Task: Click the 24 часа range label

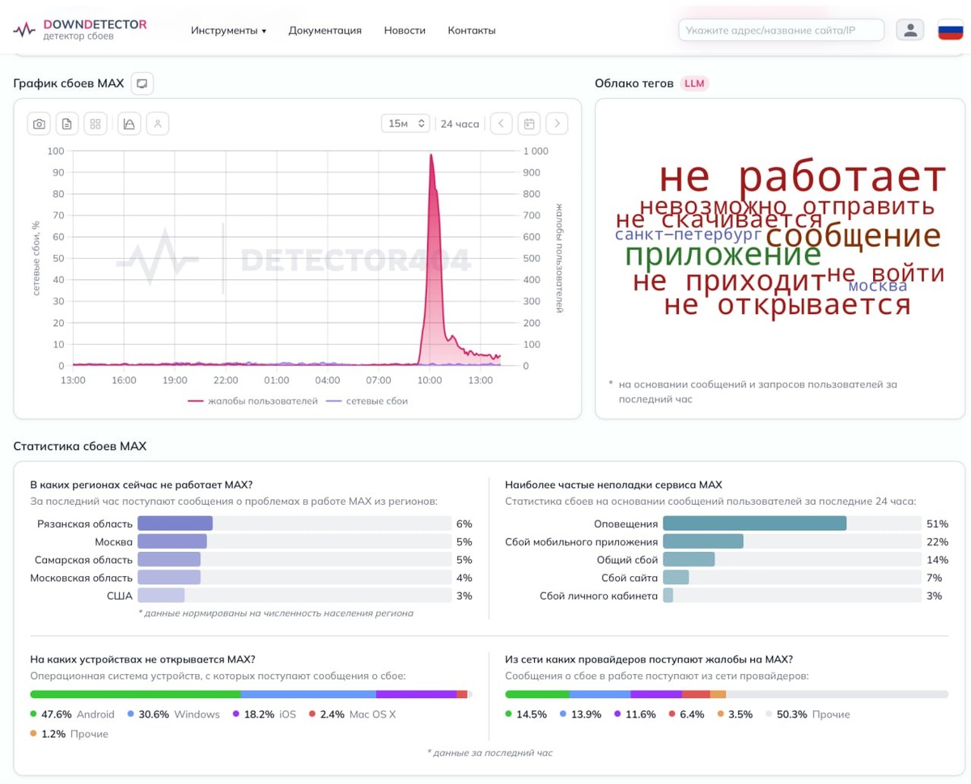Action: [460, 124]
